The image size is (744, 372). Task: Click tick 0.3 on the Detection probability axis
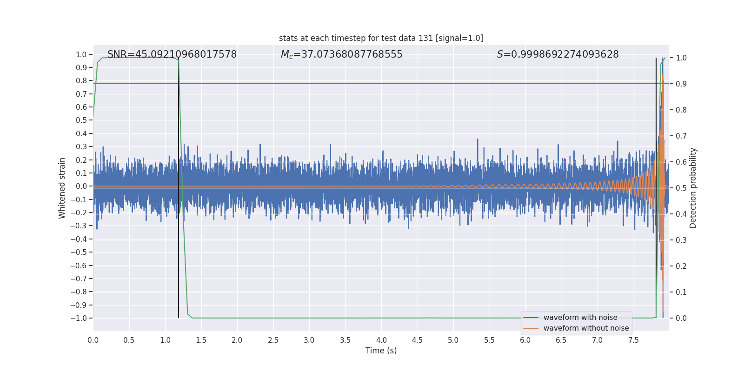coord(681,240)
